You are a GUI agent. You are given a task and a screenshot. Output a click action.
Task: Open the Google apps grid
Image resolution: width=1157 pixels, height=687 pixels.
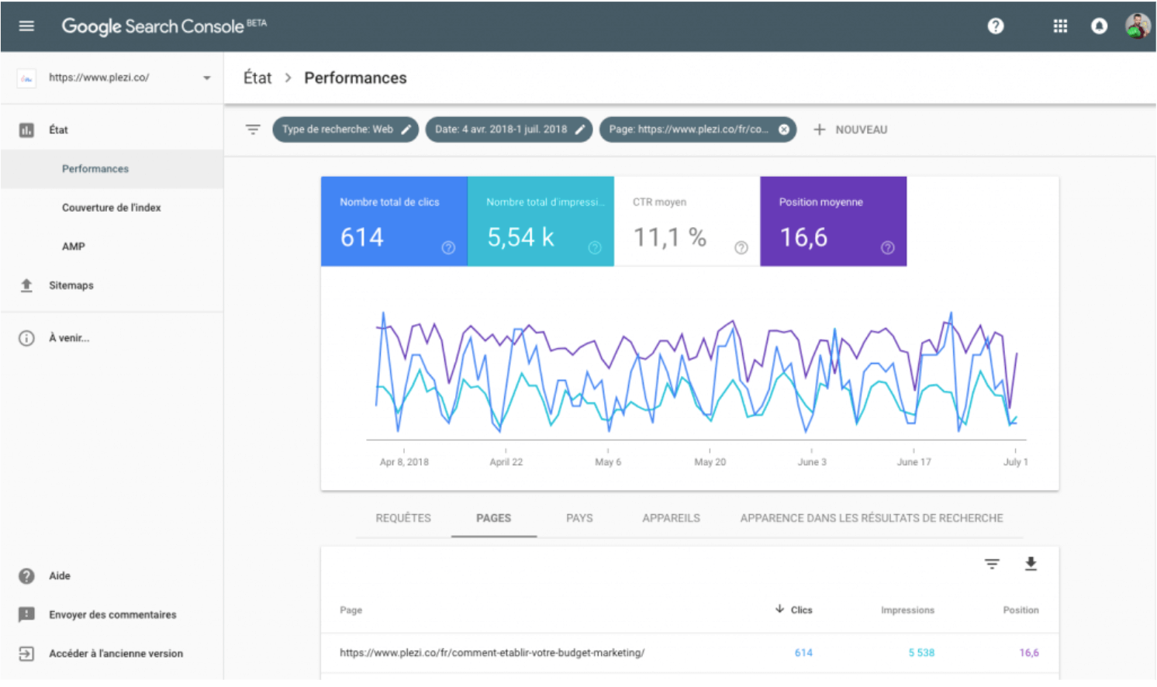pos(1060,26)
